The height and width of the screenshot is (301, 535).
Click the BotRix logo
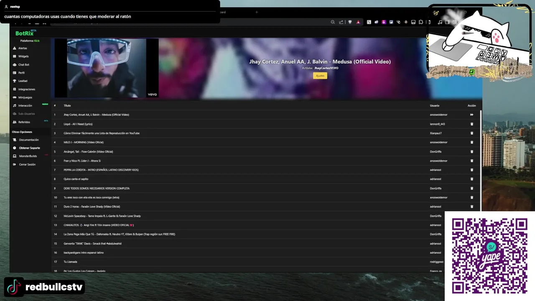pos(25,33)
